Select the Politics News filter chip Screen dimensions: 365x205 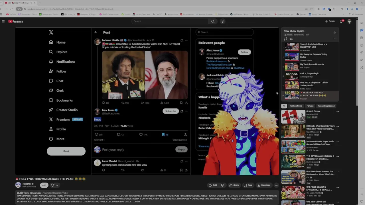pos(296,106)
